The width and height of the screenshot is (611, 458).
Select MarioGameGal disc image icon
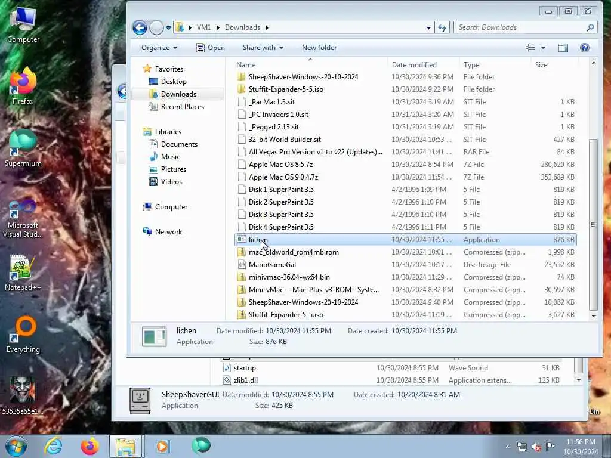242,264
